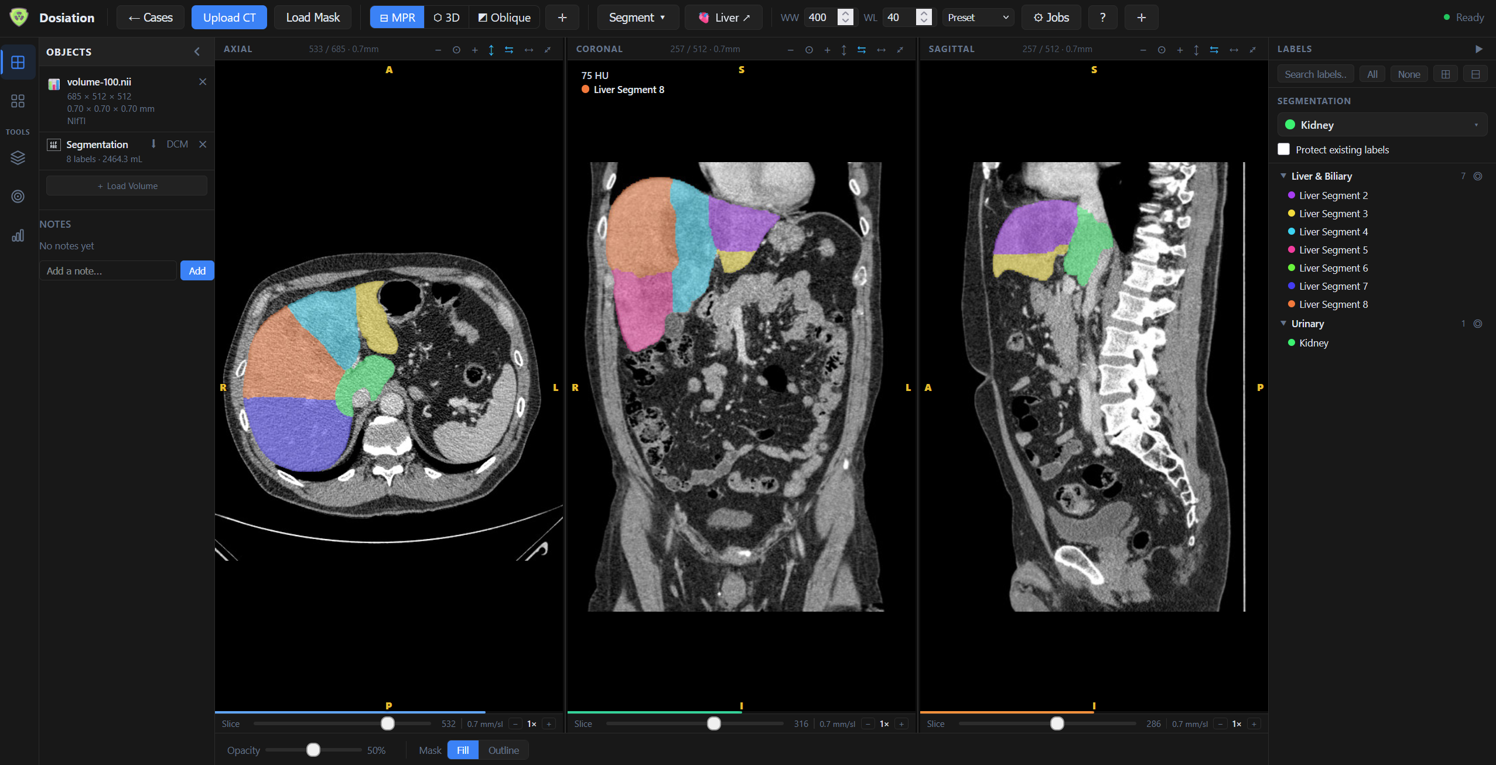Remove the Segmentation object
Viewport: 1496px width, 765px height.
[x=203, y=144]
